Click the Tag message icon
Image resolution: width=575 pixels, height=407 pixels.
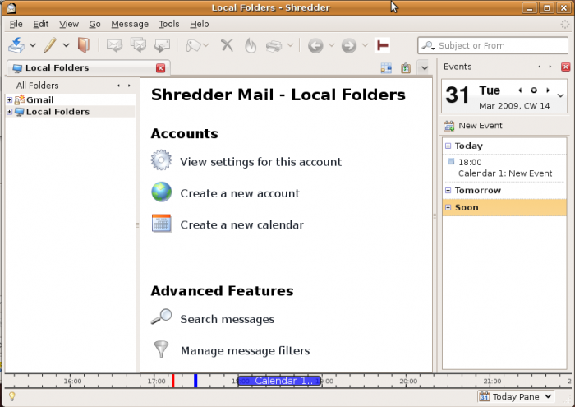tap(193, 45)
